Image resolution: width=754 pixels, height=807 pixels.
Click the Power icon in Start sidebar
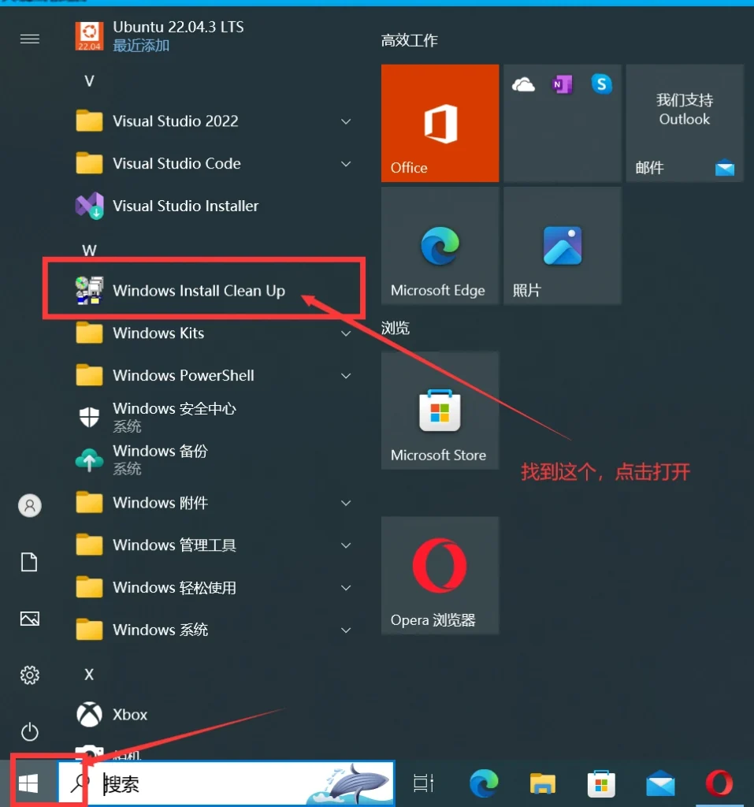coord(30,732)
